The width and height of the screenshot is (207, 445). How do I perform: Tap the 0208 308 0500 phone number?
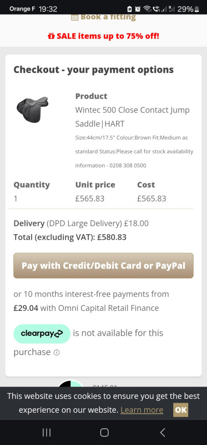point(128,165)
